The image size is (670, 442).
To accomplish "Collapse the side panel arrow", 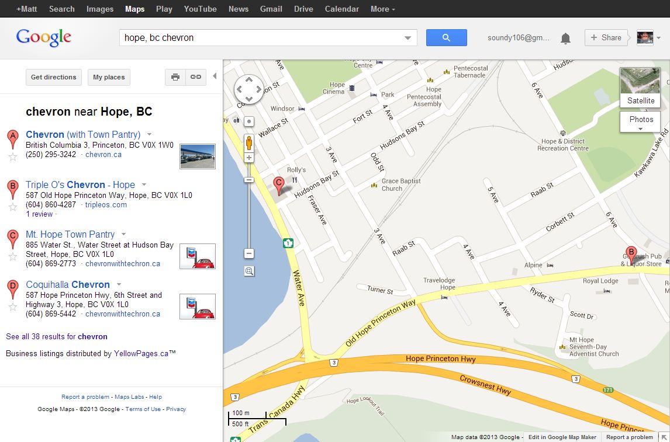I will pos(215,76).
